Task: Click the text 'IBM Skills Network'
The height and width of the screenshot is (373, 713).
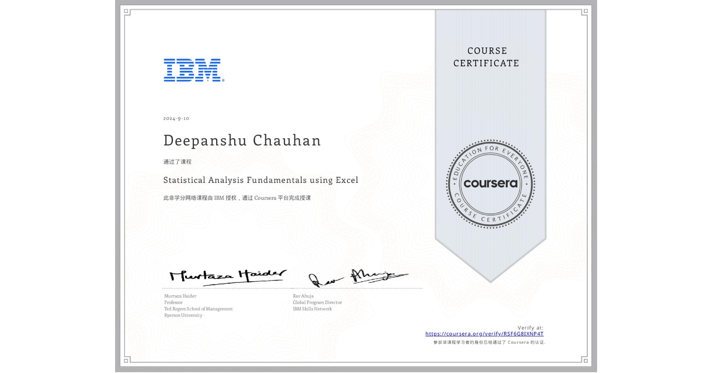Action: [312, 309]
